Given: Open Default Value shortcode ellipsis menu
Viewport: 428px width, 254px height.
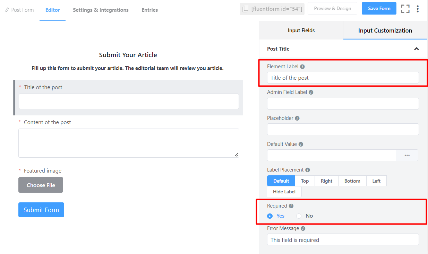Looking at the screenshot, I should point(407,155).
